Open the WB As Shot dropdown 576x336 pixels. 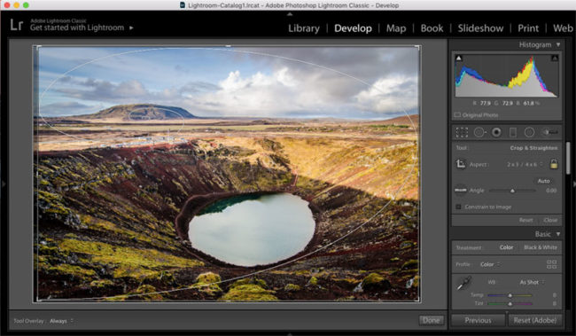point(532,282)
